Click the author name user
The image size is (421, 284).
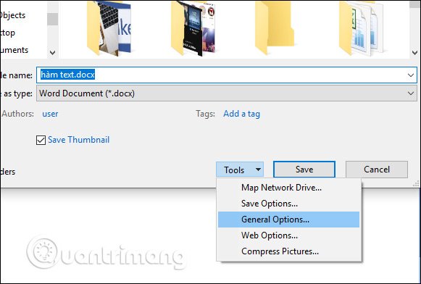point(50,114)
